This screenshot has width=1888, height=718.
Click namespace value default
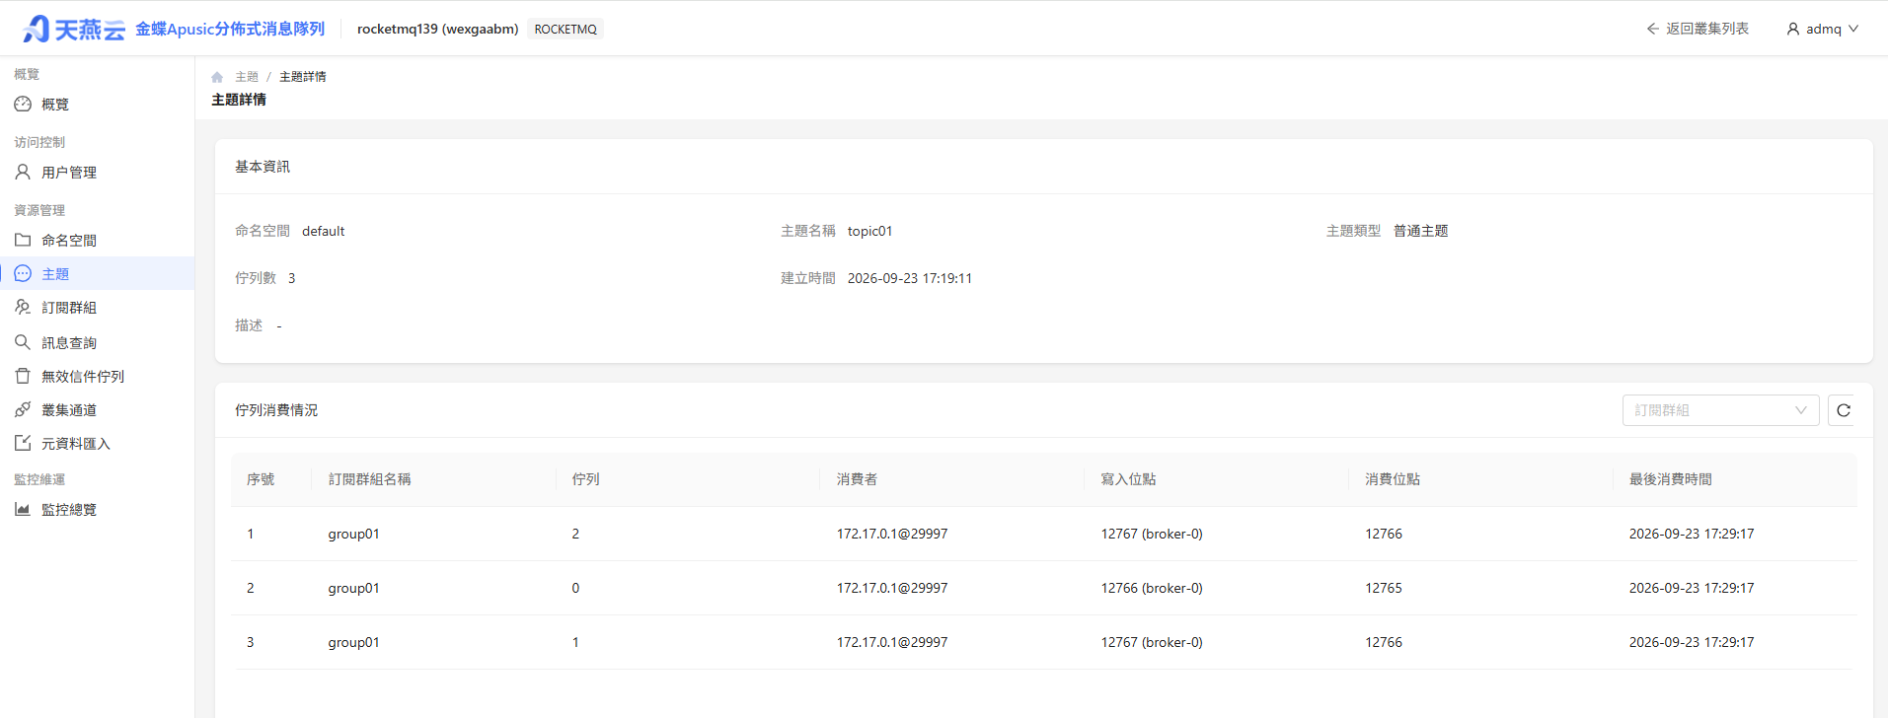tap(324, 231)
